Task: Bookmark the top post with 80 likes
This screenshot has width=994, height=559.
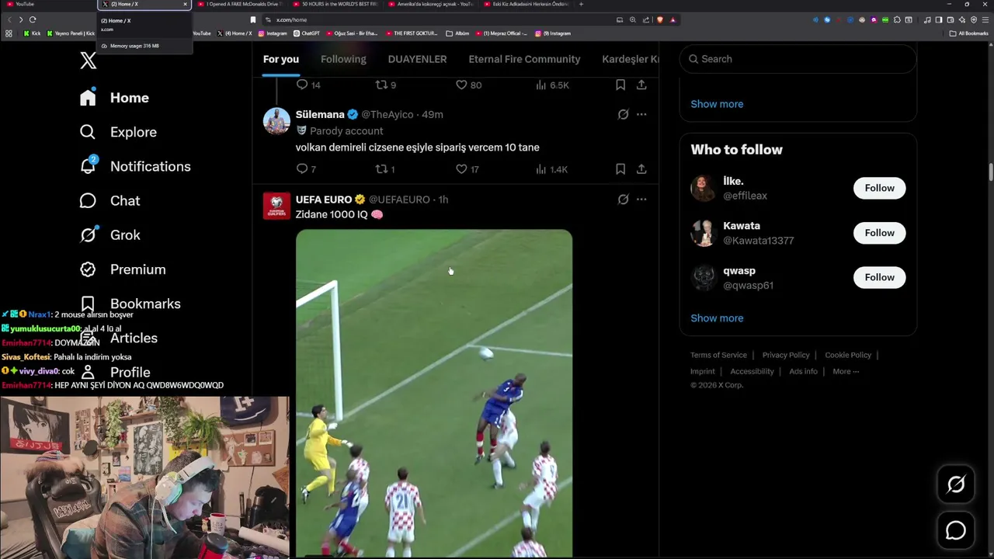Action: tap(620, 85)
